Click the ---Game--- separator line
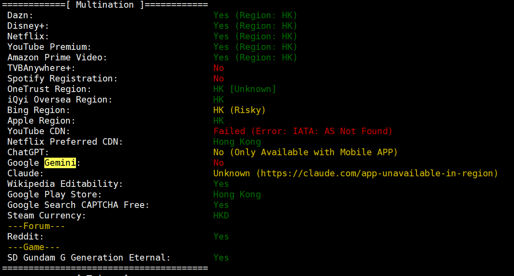This screenshot has width=514, height=276. (33, 247)
